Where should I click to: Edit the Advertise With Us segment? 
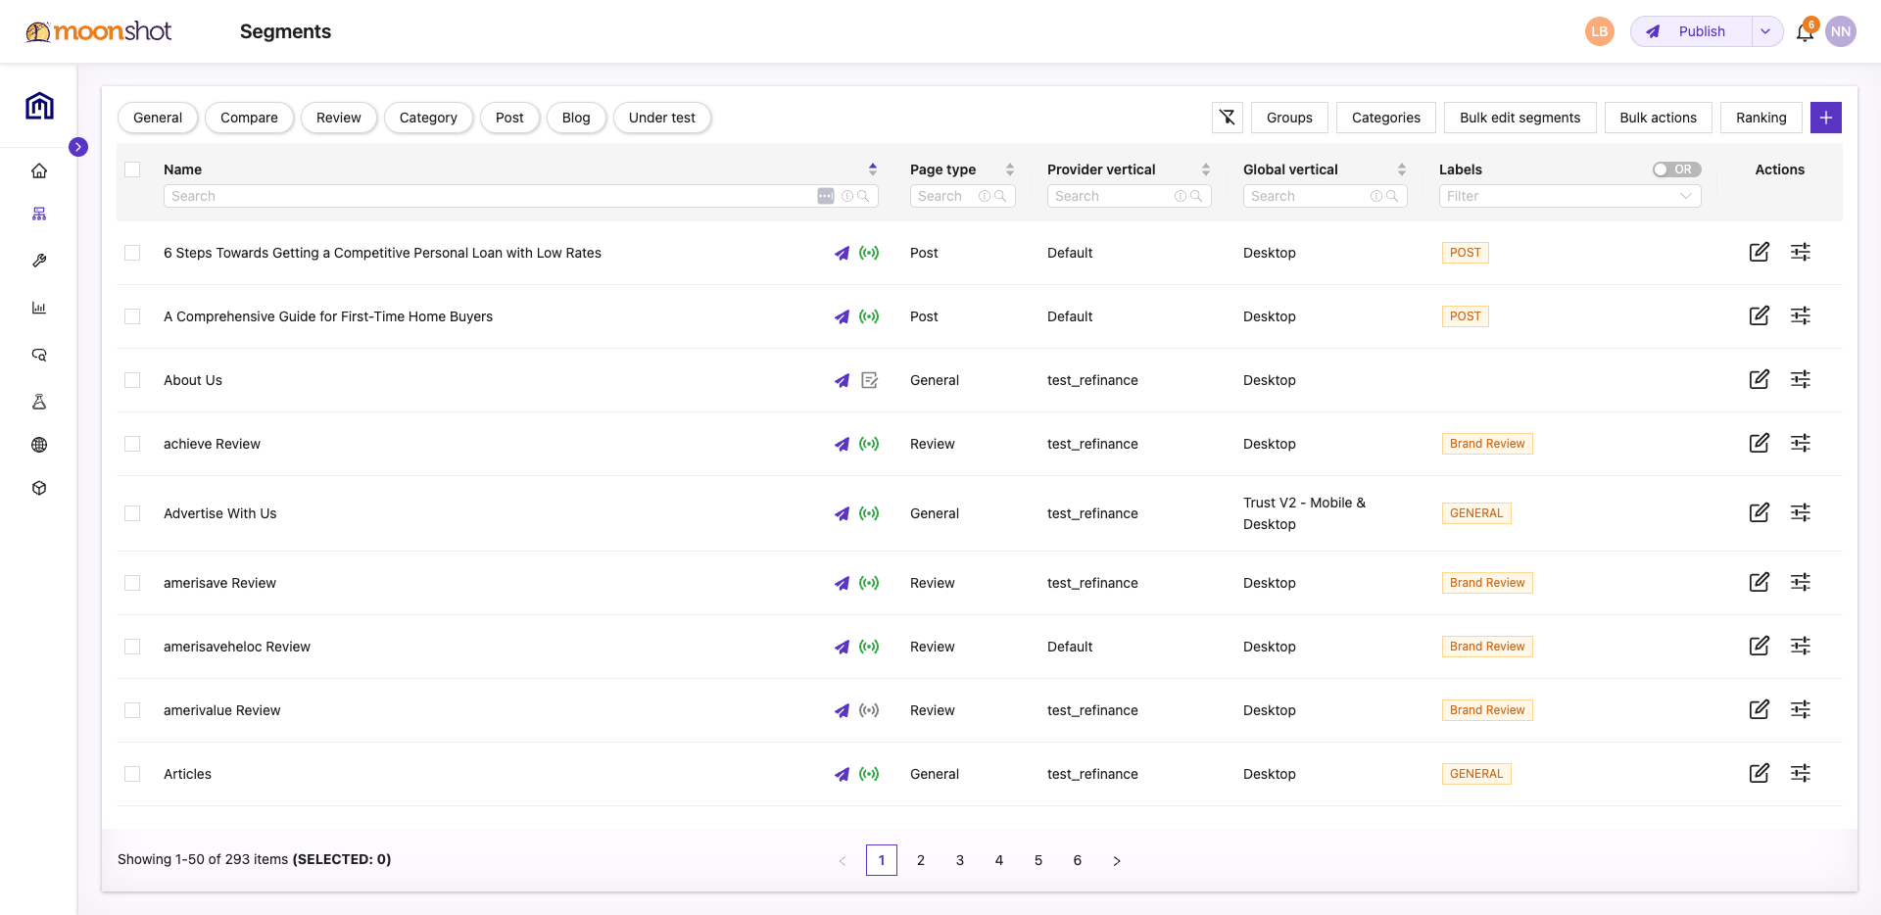tap(1760, 512)
